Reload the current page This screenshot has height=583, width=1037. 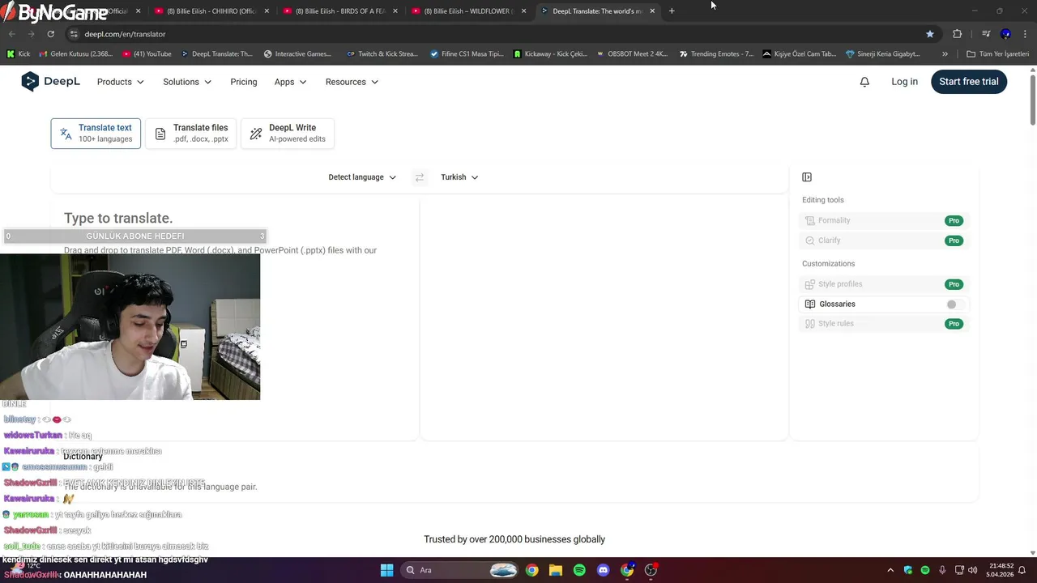click(50, 34)
